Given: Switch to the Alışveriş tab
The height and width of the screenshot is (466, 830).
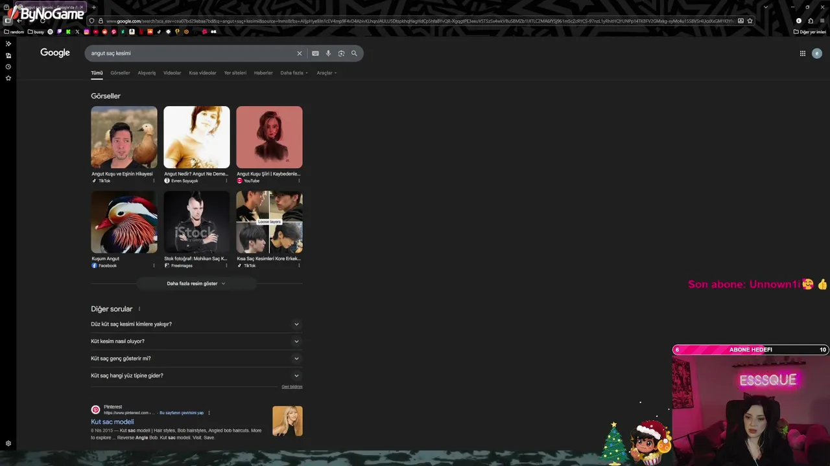Looking at the screenshot, I should click(x=147, y=73).
